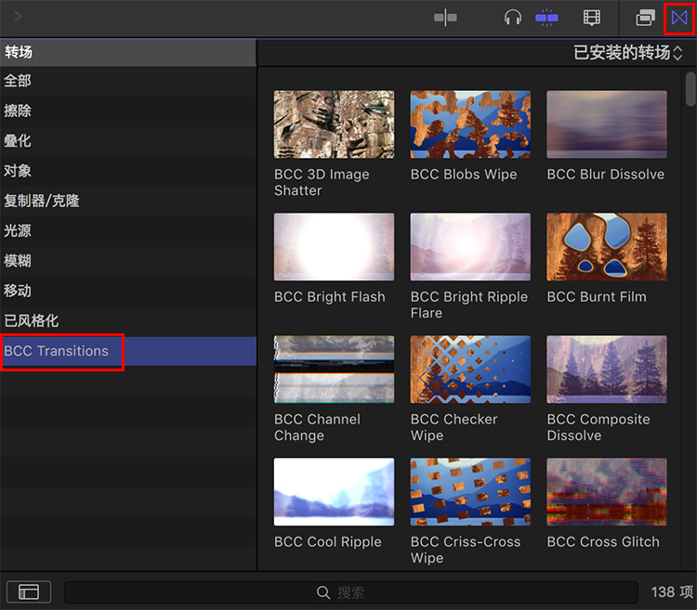
Task: Select BCC Channel Change thumbnail
Action: click(x=334, y=370)
